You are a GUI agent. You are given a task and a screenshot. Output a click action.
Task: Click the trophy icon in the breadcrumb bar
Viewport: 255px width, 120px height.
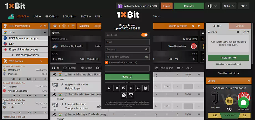coord(73,26)
